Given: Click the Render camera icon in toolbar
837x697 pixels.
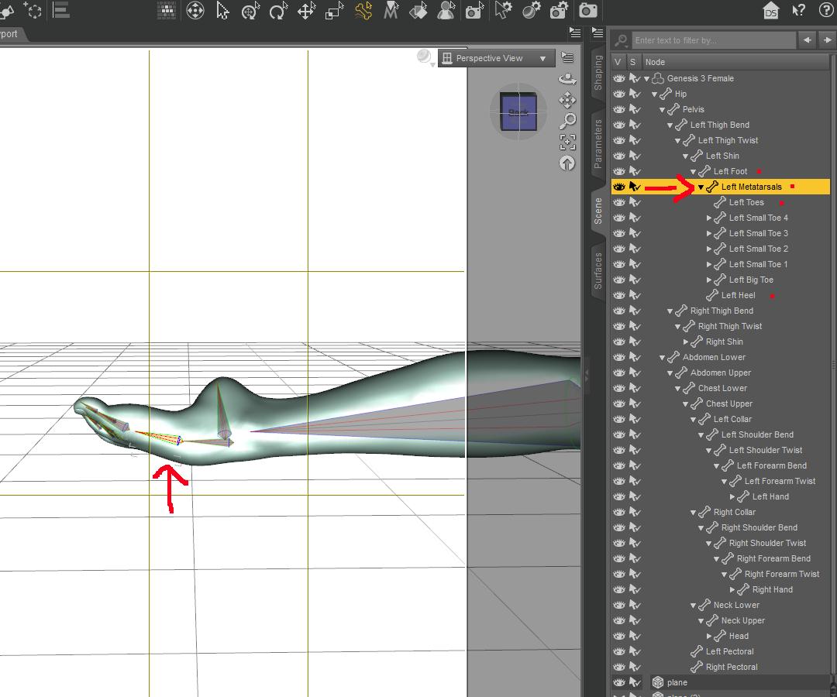Looking at the screenshot, I should click(x=588, y=11).
